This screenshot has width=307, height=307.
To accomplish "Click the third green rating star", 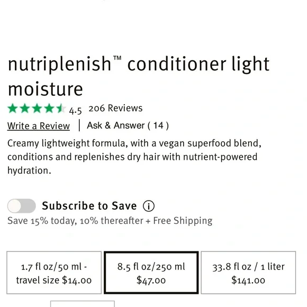I will pos(37,109).
